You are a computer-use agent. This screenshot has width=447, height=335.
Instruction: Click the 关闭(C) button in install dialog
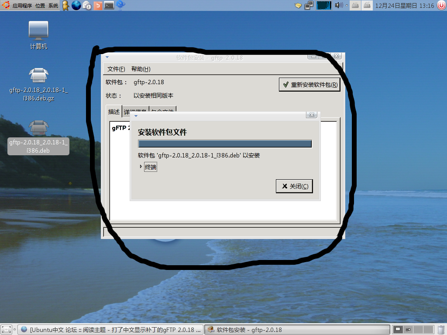tap(294, 186)
